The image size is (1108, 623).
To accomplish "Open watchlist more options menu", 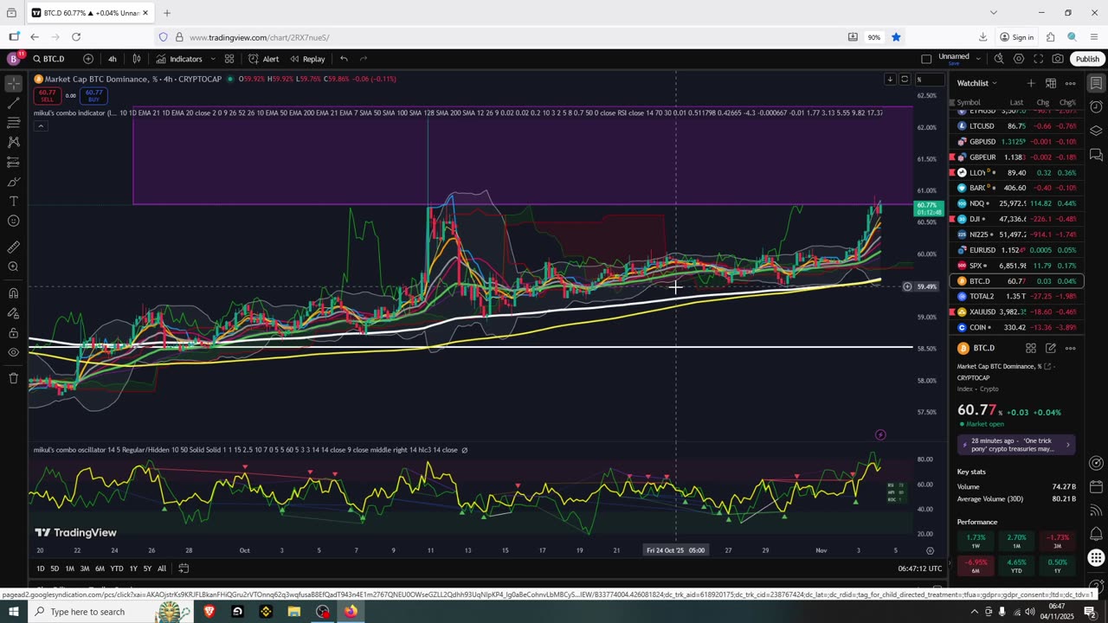I will (x=1071, y=83).
